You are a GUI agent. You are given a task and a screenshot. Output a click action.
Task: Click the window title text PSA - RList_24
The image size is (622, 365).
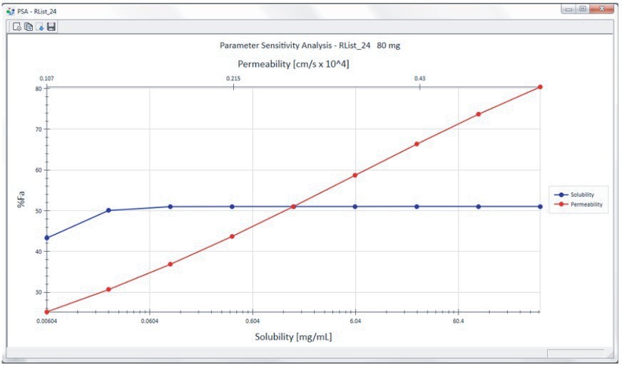[37, 11]
